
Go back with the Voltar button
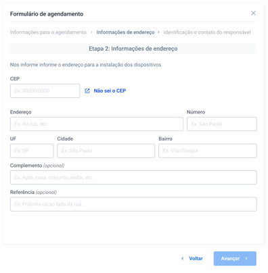point(192,259)
